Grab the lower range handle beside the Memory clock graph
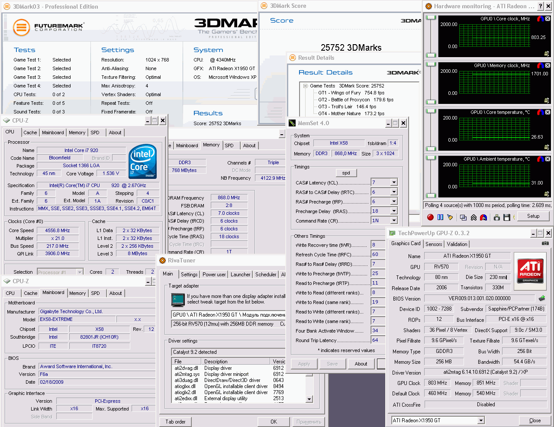Viewport: 554px width, 427px height. pyautogui.click(x=431, y=103)
